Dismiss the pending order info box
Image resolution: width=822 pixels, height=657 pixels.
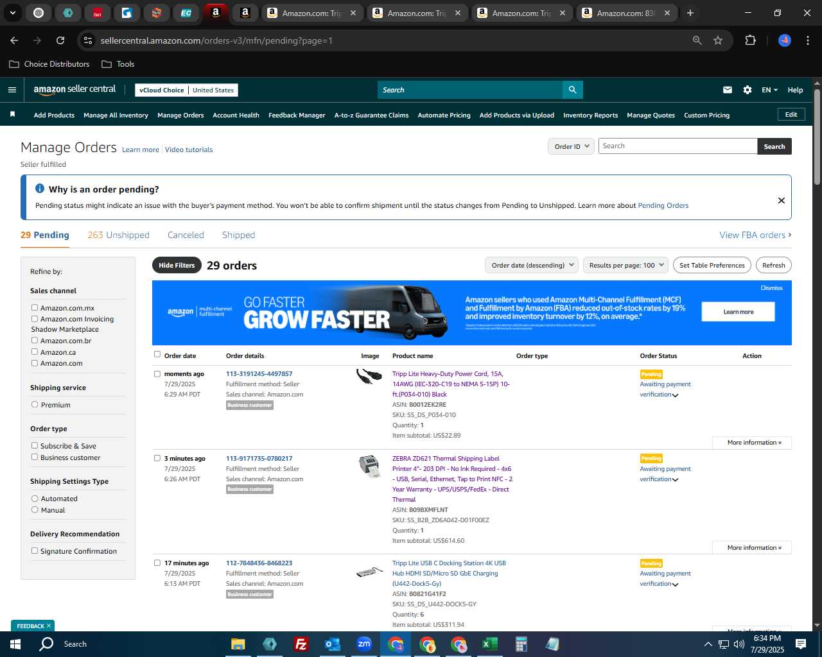point(782,200)
